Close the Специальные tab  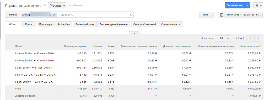[179, 24]
